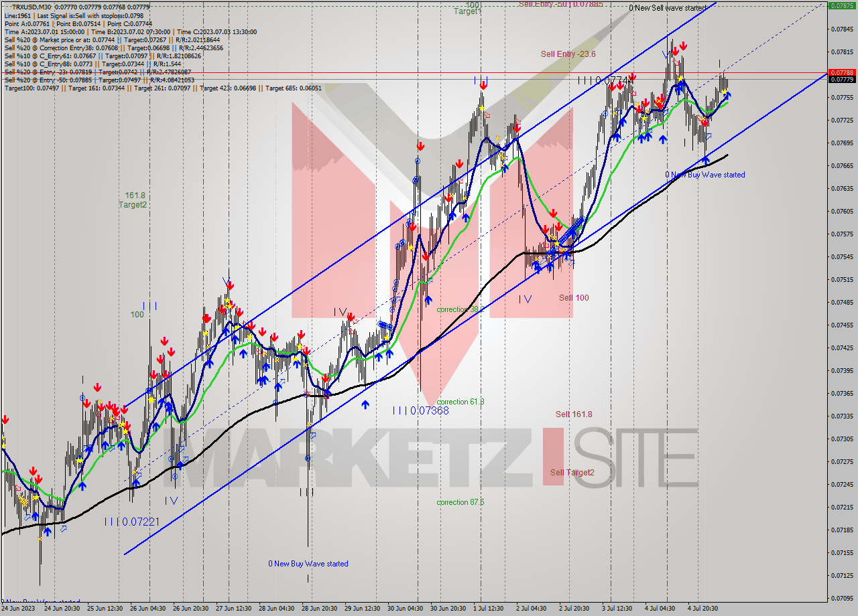Click the '4 Jul 20:30' time label
Image resolution: width=858 pixels, height=616 pixels.
(702, 609)
